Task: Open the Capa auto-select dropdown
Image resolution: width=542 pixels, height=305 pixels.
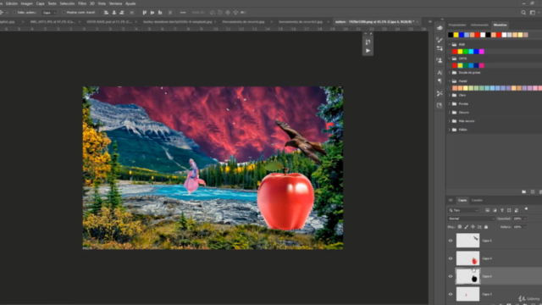Action: pyautogui.click(x=49, y=13)
